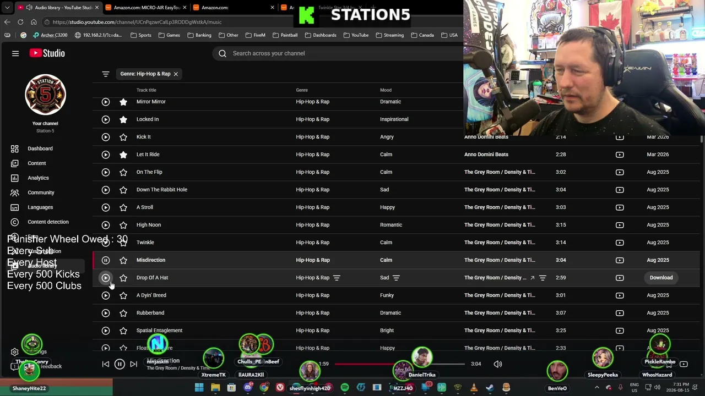The image size is (705, 396).
Task: Show hidden system tray icons
Action: click(x=596, y=388)
